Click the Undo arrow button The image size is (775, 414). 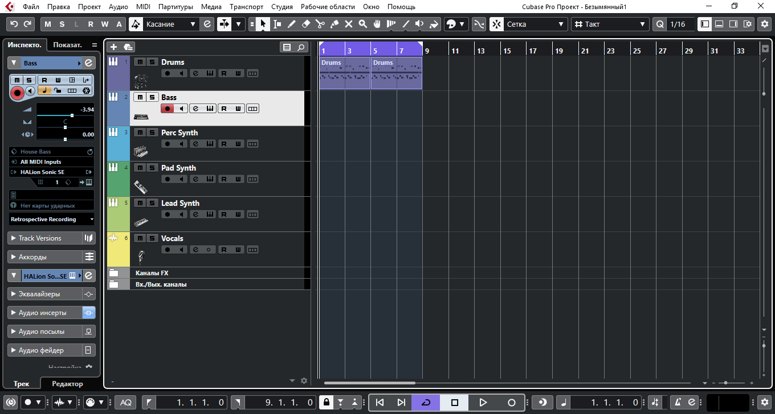(x=14, y=24)
